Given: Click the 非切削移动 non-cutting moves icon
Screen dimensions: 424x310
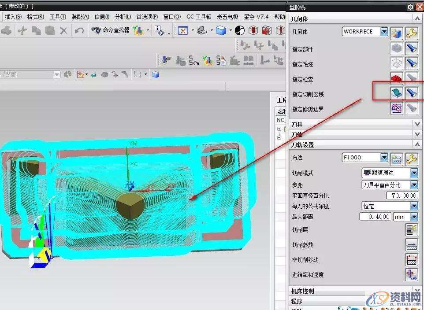Looking at the screenshot, I should [412, 260].
